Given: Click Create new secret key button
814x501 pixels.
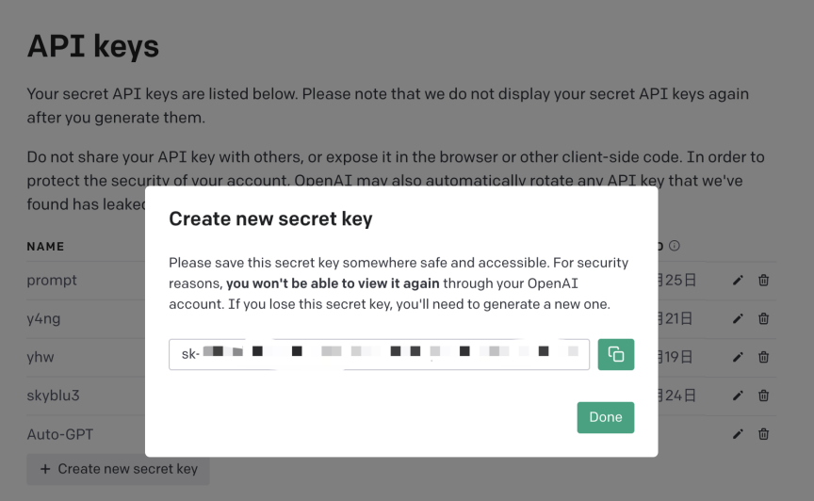Looking at the screenshot, I should pos(118,469).
